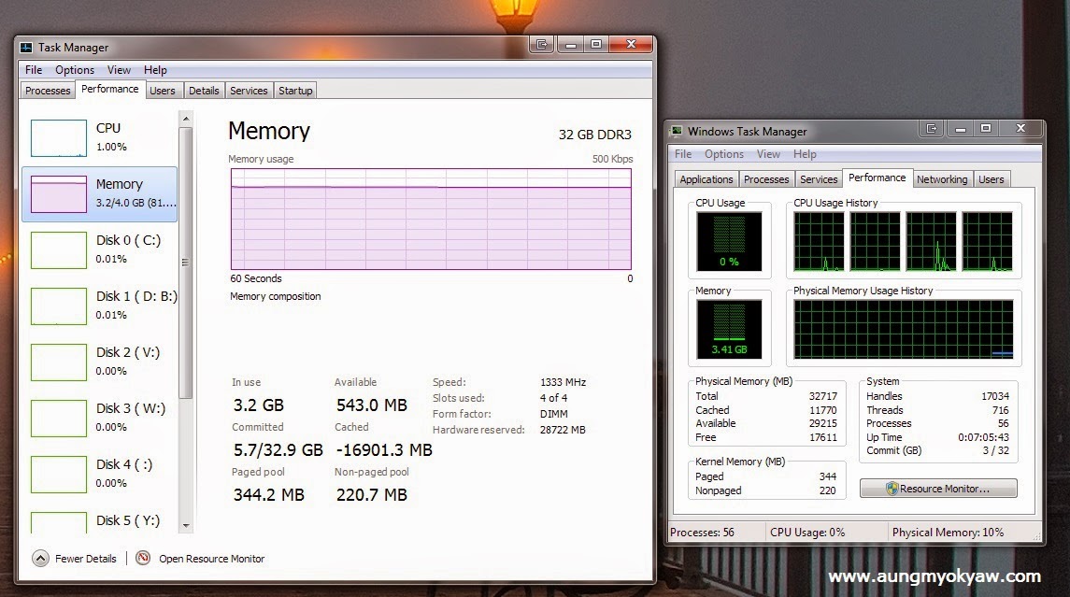Viewport: 1070px width, 597px height.
Task: Collapse view with the Fewer Details arrow icon
Action: [40, 559]
